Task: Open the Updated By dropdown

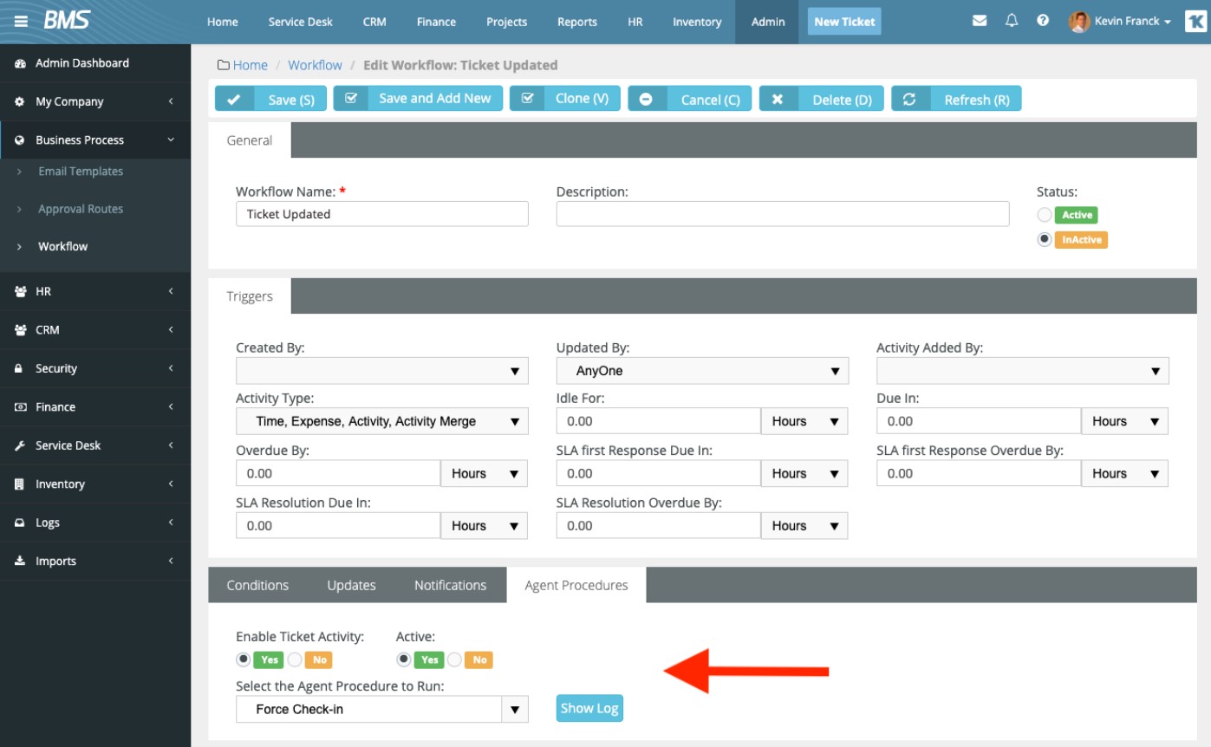Action: pyautogui.click(x=701, y=371)
